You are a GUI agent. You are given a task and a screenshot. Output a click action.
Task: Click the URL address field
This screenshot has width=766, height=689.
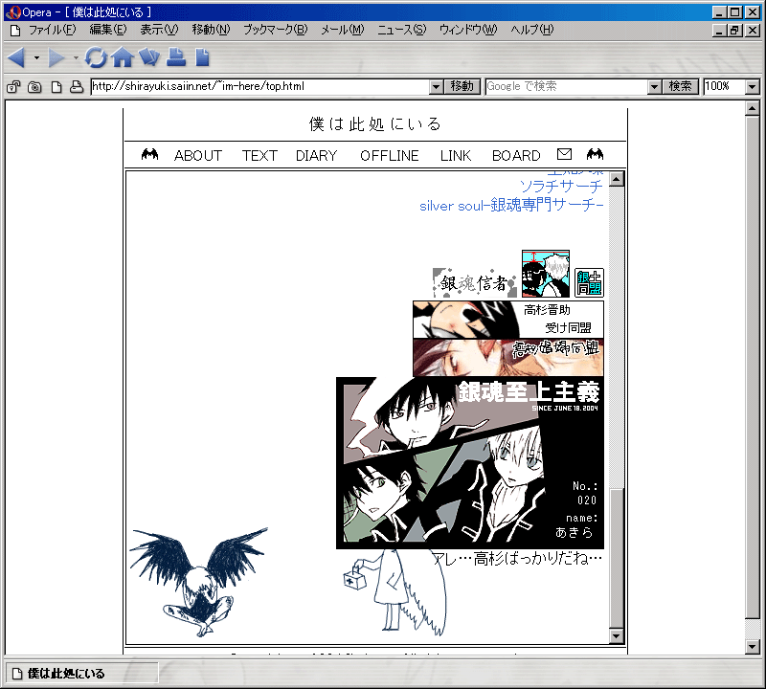(x=260, y=87)
